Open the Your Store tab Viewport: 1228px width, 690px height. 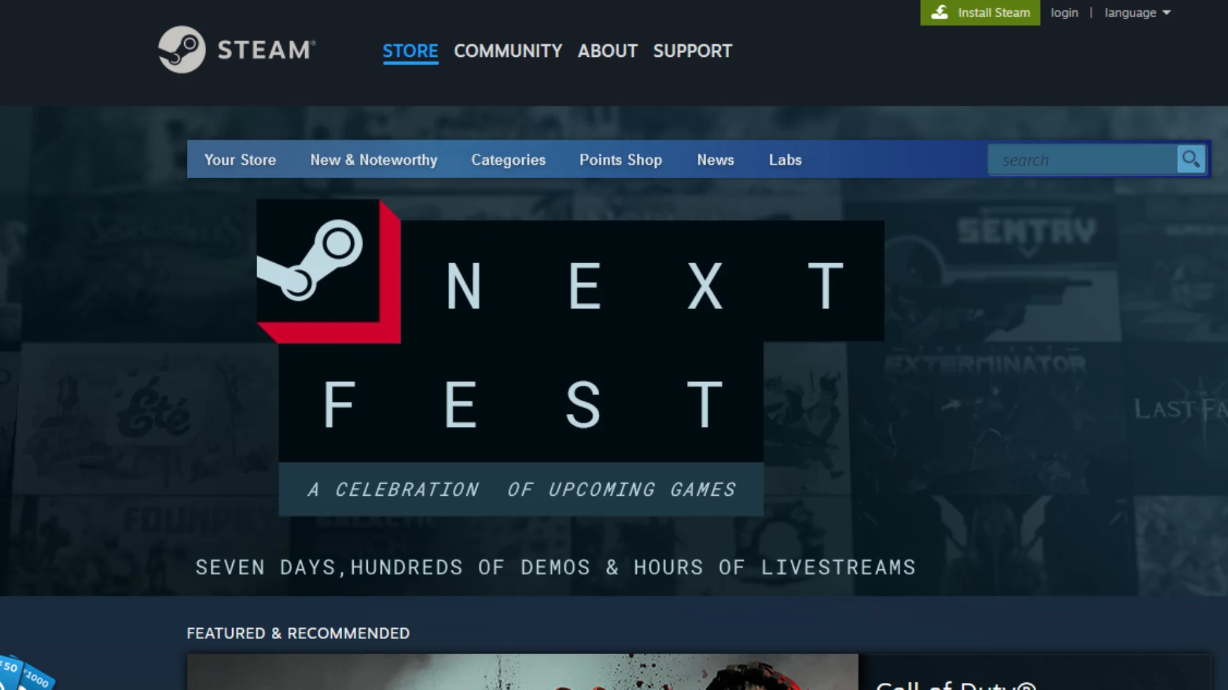[x=240, y=160]
